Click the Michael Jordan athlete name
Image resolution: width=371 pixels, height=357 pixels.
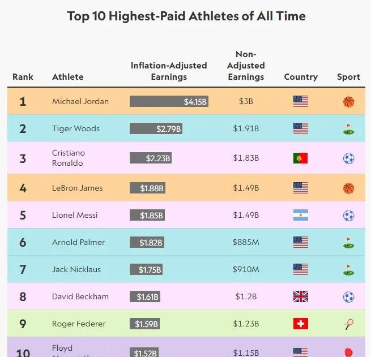tap(80, 101)
